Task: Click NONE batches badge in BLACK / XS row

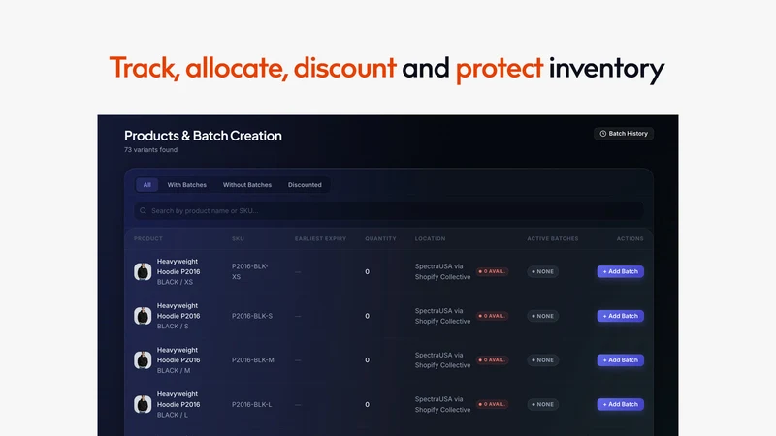Action: pyautogui.click(x=542, y=271)
